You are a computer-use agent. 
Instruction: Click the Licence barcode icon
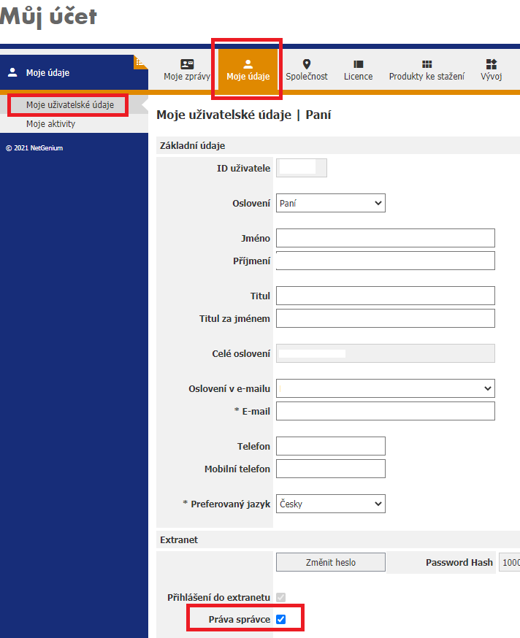[x=359, y=64]
